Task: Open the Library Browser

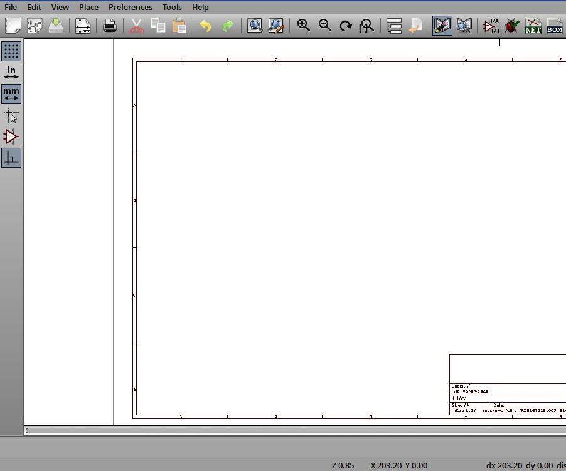Action: click(x=464, y=26)
